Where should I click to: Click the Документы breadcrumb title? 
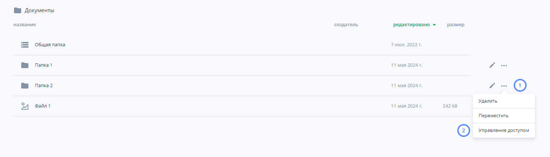(x=40, y=10)
